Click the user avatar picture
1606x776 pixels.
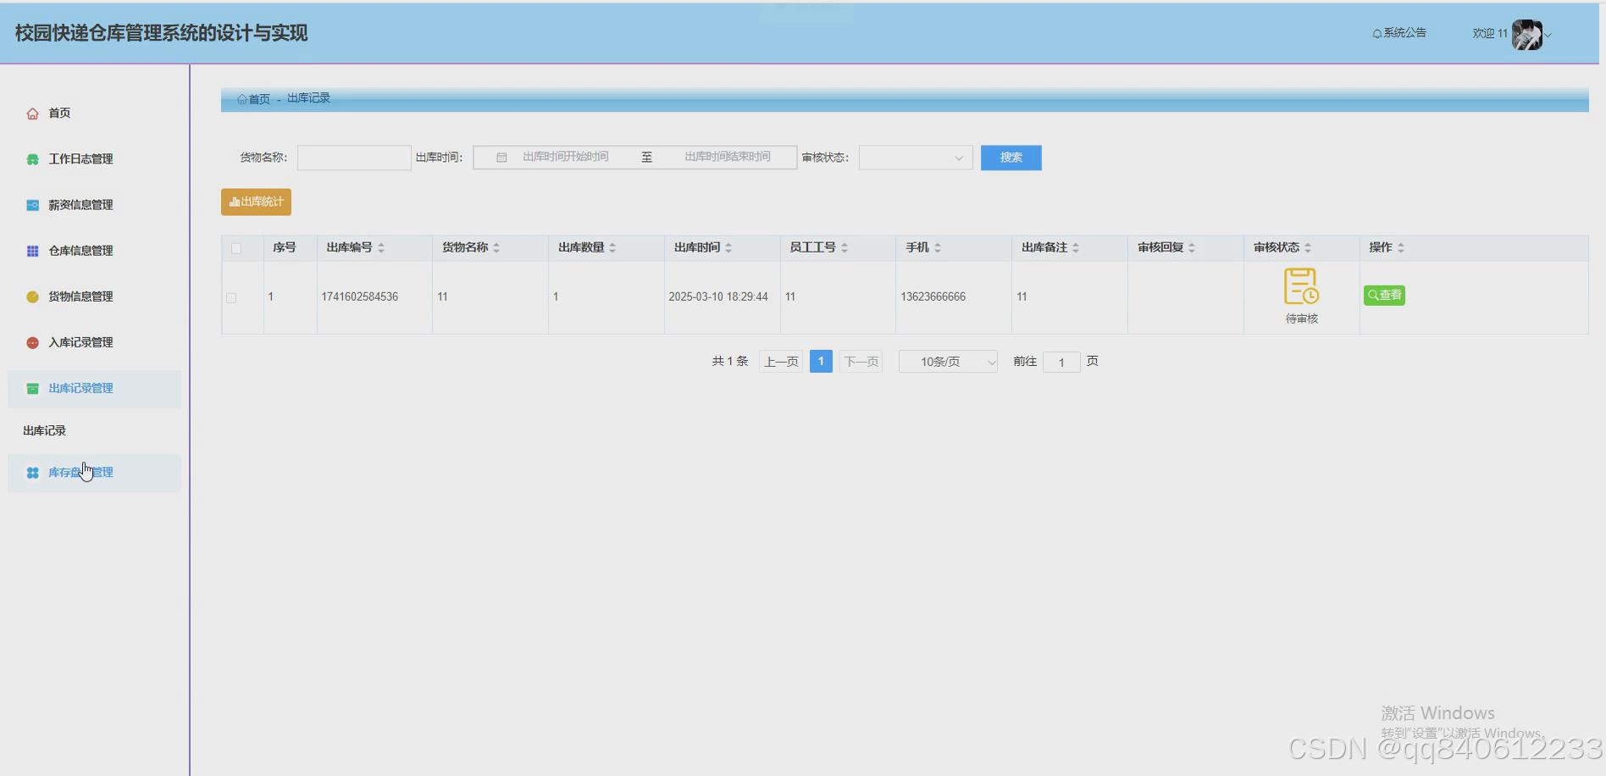point(1526,35)
